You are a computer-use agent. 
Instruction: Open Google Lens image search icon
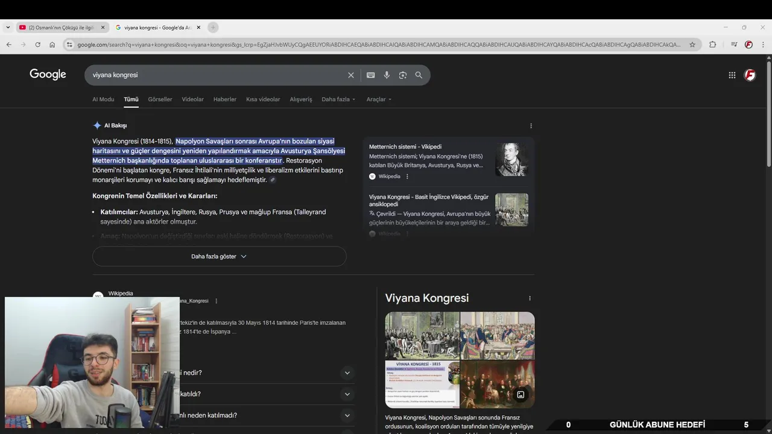click(x=403, y=75)
